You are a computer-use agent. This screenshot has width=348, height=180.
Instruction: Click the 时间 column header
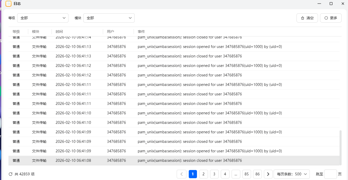(x=59, y=32)
